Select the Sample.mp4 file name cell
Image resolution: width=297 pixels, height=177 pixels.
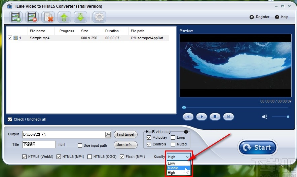tap(40, 38)
